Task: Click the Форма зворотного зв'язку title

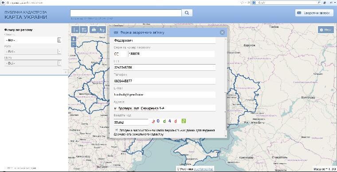Action: (x=142, y=33)
